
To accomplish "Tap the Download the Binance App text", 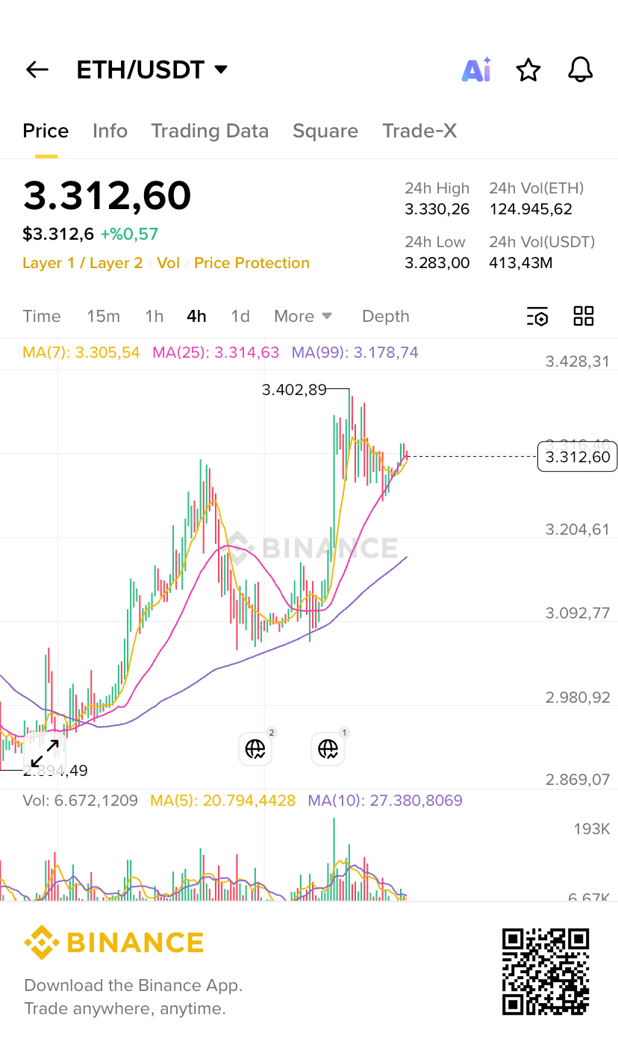I will 134,986.
